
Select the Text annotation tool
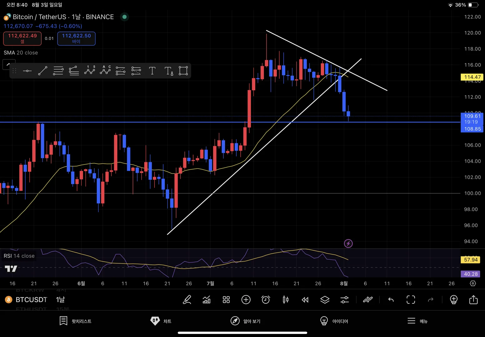pos(152,71)
